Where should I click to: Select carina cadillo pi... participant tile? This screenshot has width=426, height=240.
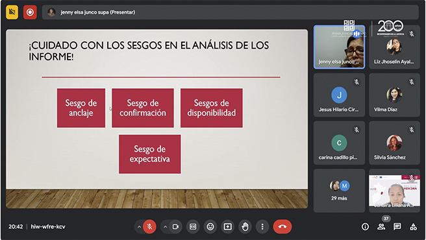339,143
